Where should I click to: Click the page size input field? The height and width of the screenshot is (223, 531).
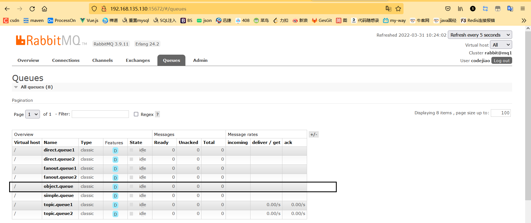[x=501, y=113]
